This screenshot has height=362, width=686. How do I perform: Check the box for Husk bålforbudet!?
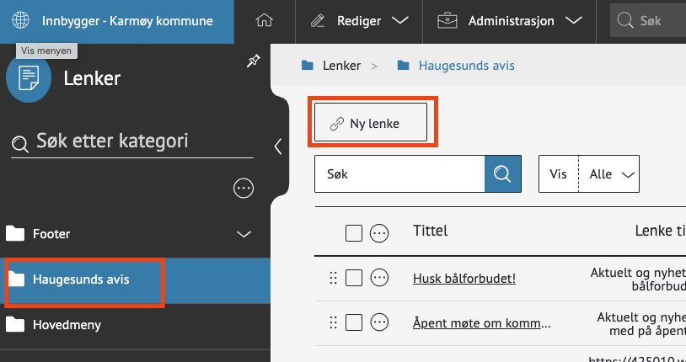[353, 278]
